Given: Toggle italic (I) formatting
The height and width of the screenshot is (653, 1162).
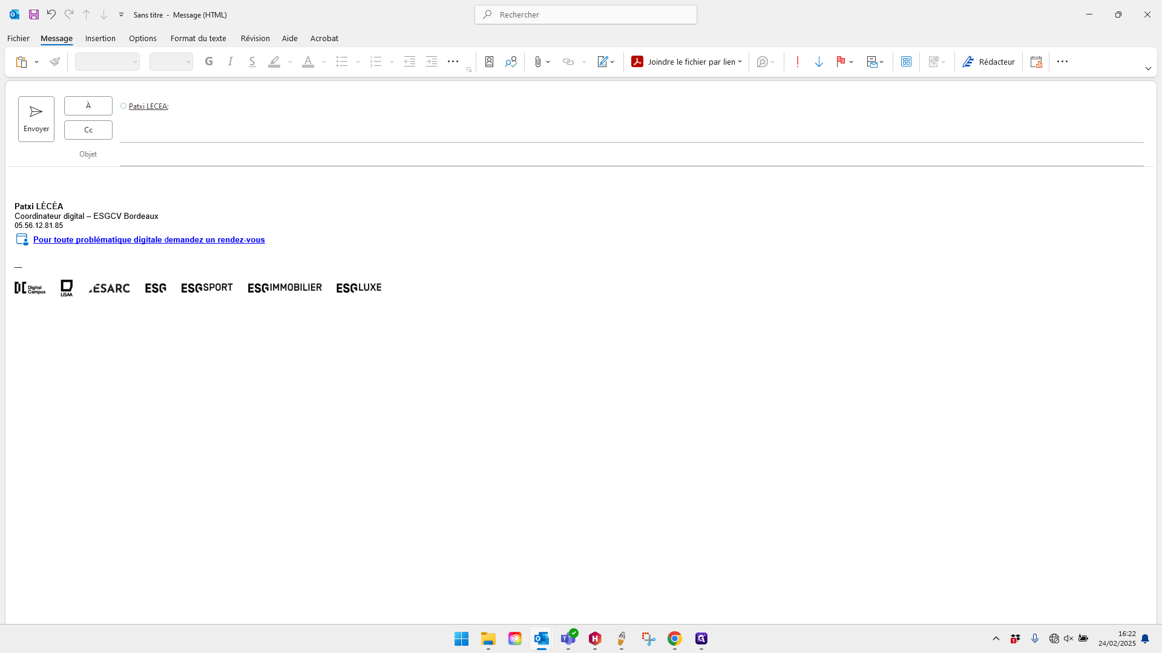Looking at the screenshot, I should pos(231,62).
